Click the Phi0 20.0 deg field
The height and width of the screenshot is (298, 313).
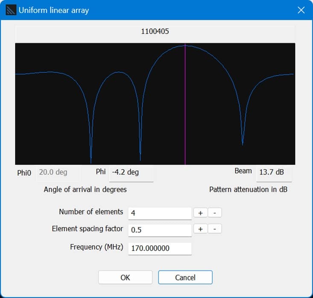[x=53, y=172]
